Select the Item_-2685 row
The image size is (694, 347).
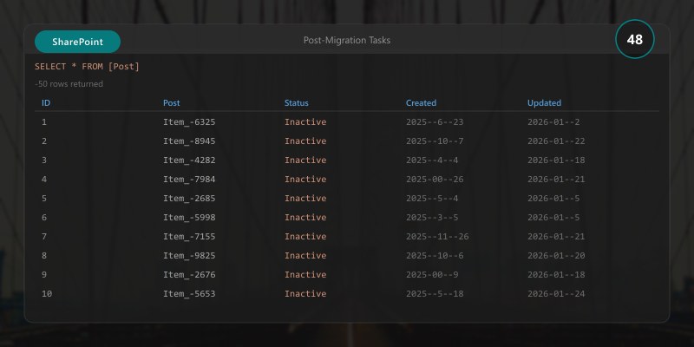pos(346,198)
